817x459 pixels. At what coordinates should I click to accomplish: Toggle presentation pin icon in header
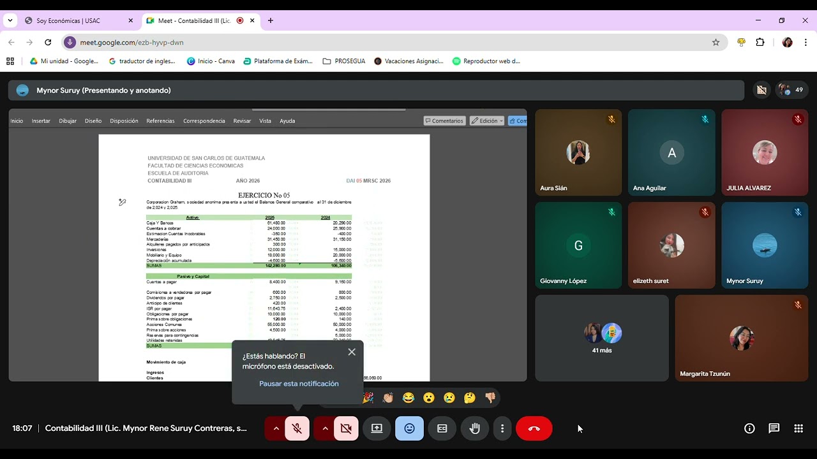click(x=761, y=90)
